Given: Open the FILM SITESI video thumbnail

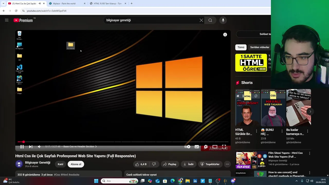Looking at the screenshot, I should pyautogui.click(x=251, y=160).
